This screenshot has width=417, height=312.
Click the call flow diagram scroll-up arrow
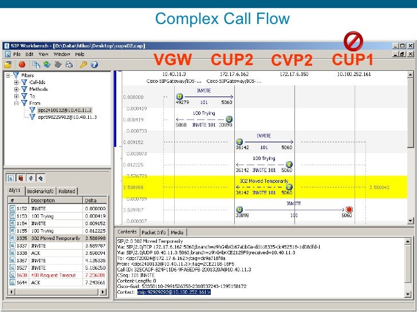410,75
